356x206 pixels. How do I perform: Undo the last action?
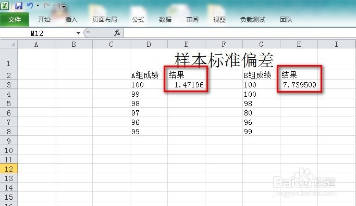tap(30, 5)
